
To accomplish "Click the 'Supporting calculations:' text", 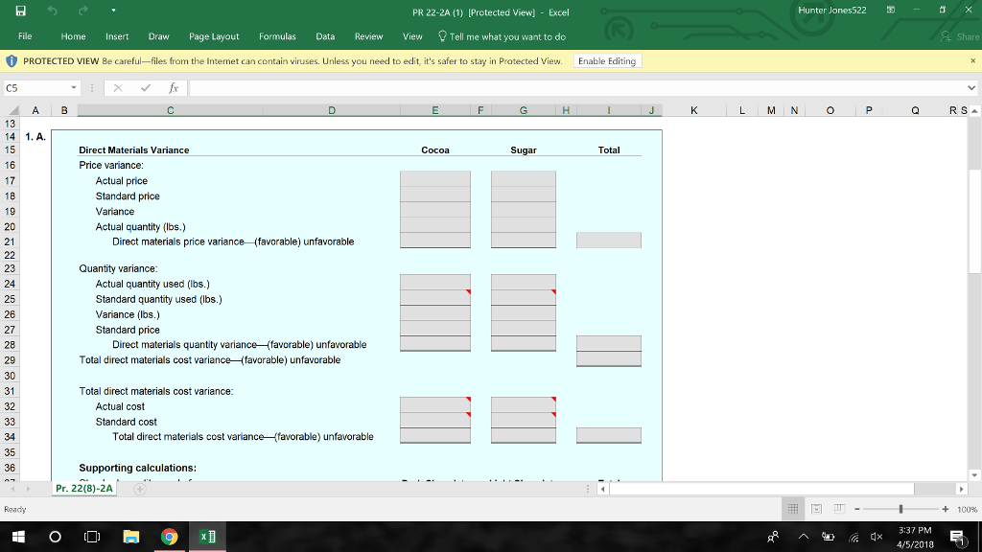I will click(x=138, y=468).
